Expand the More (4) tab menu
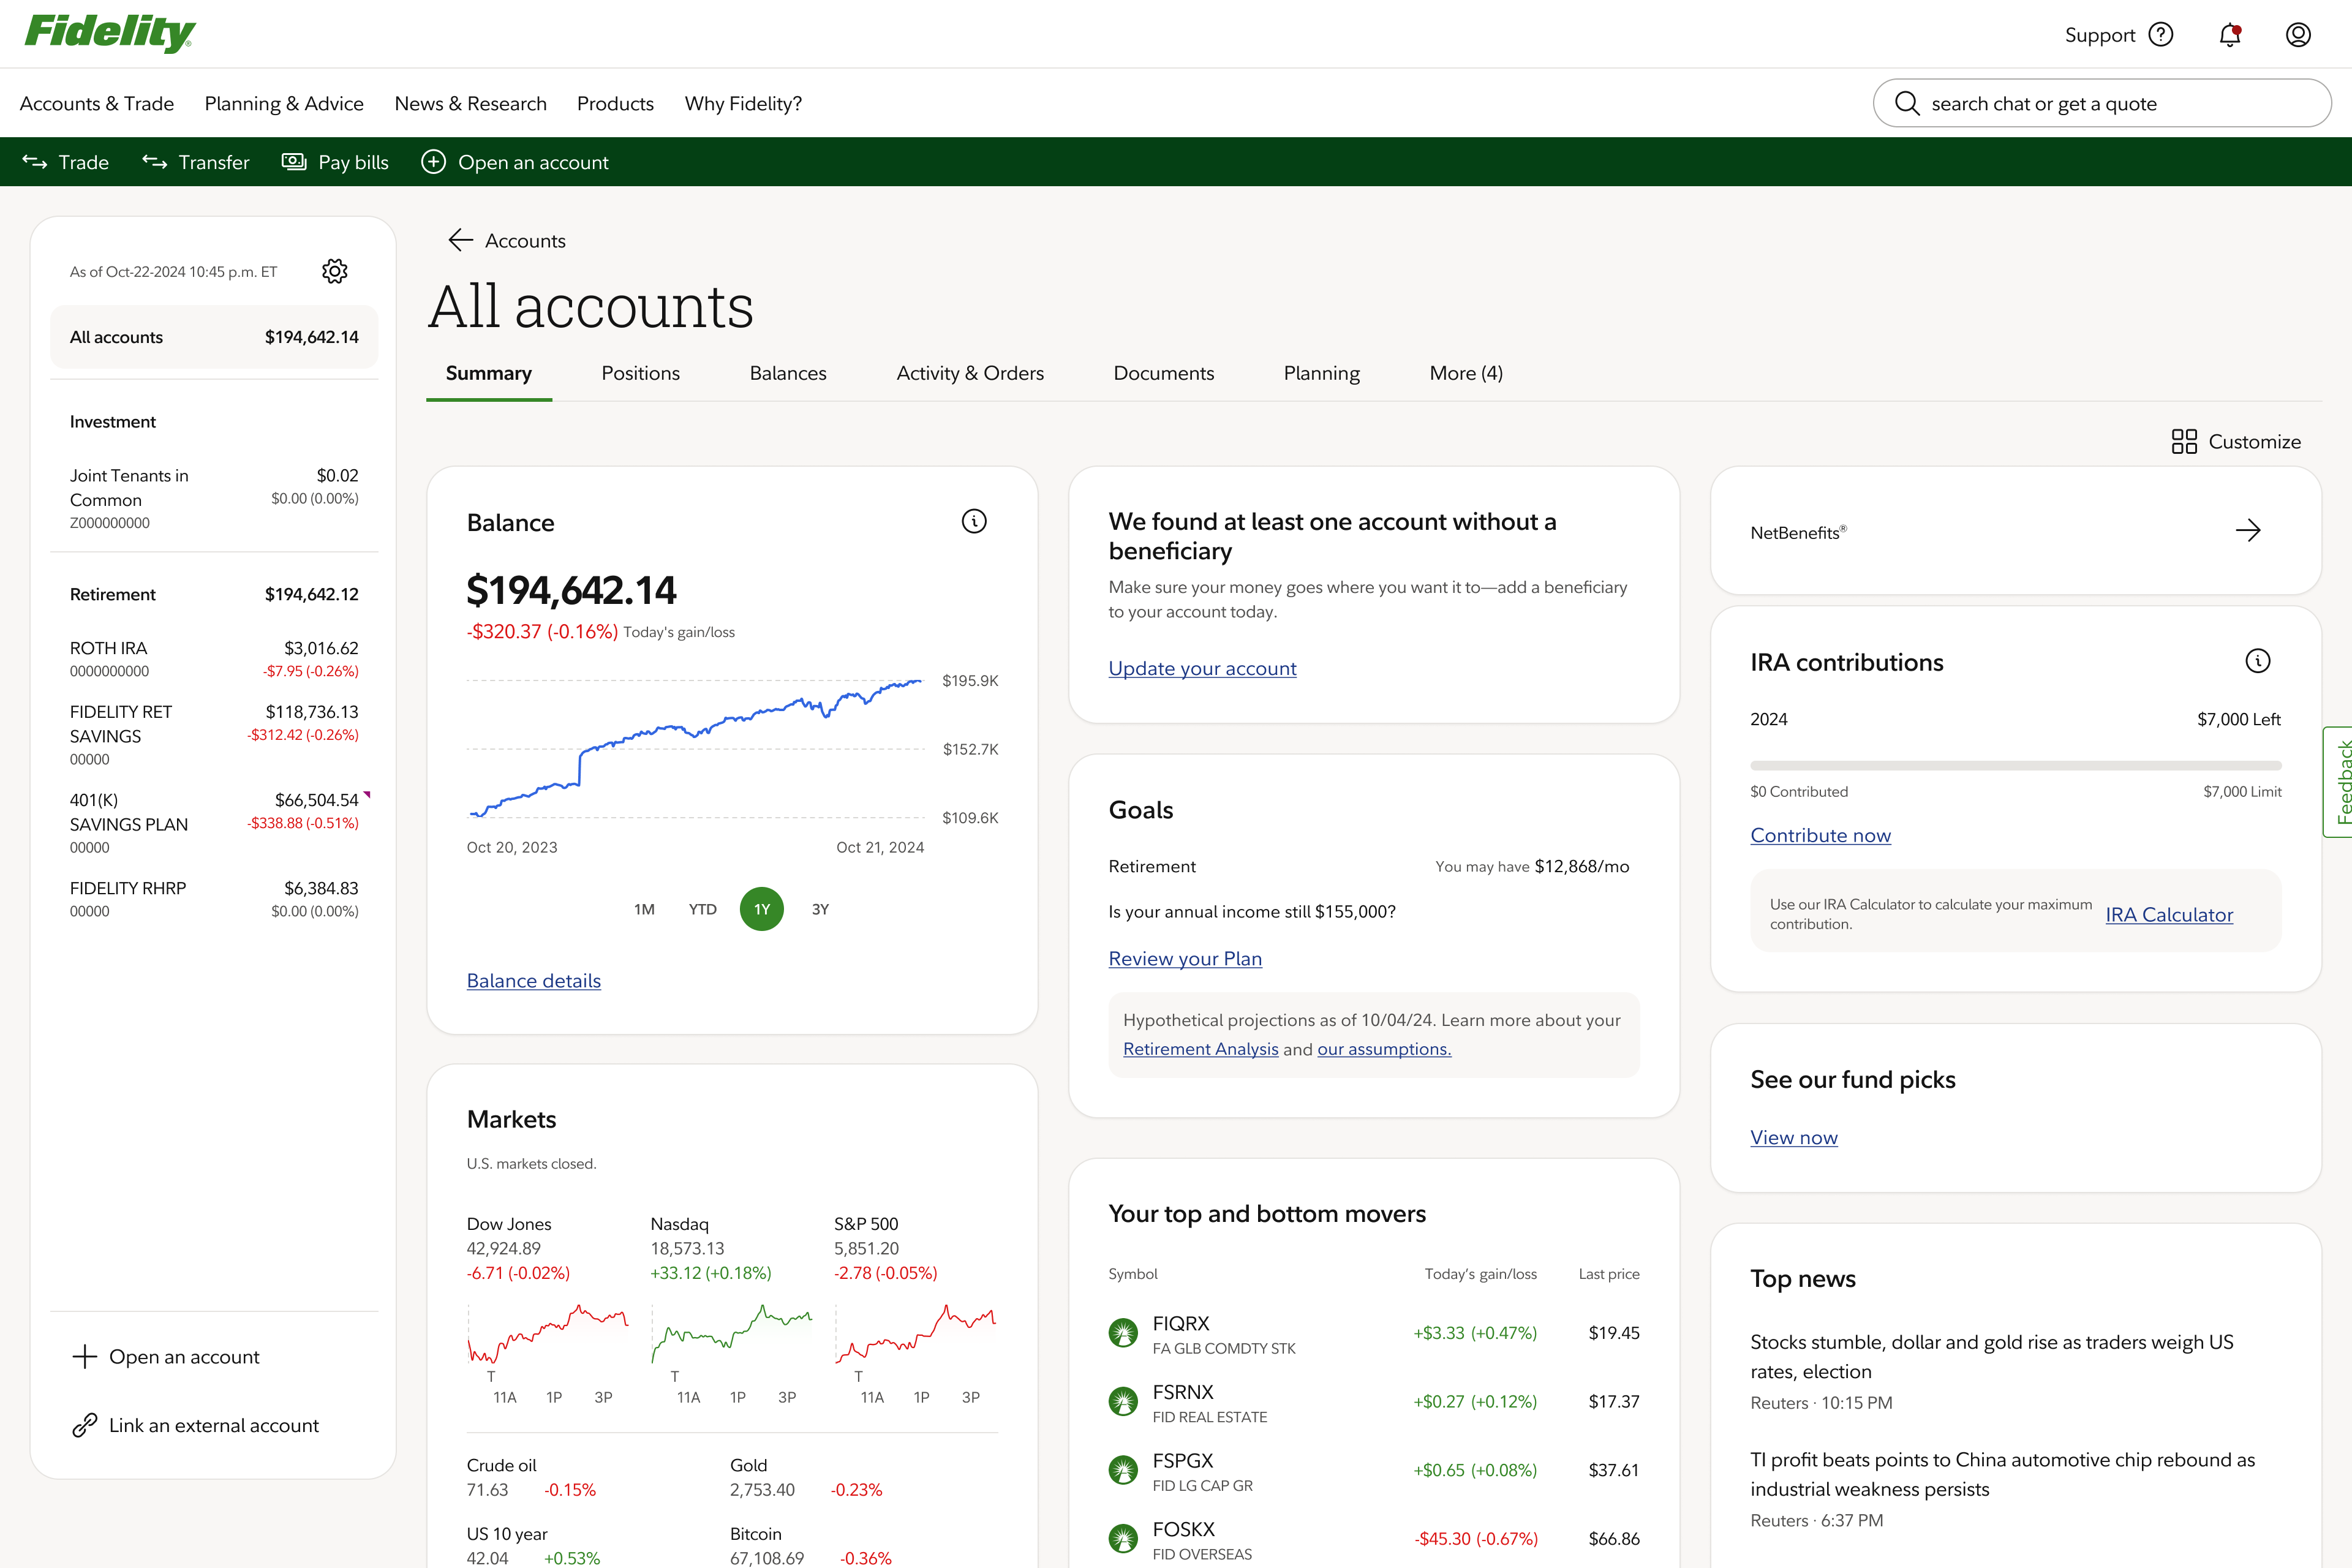Image resolution: width=2352 pixels, height=1568 pixels. click(1466, 373)
